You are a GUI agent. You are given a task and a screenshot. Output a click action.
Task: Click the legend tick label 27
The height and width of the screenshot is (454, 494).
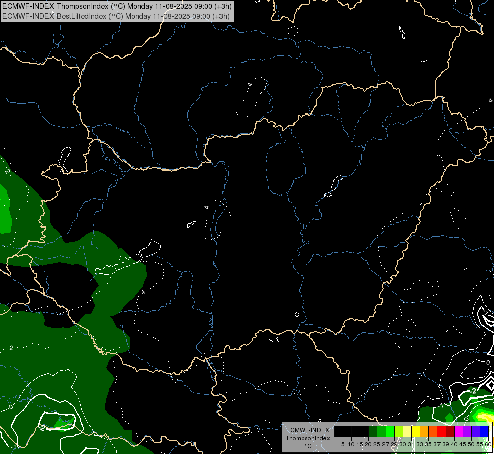pyautogui.click(x=386, y=444)
